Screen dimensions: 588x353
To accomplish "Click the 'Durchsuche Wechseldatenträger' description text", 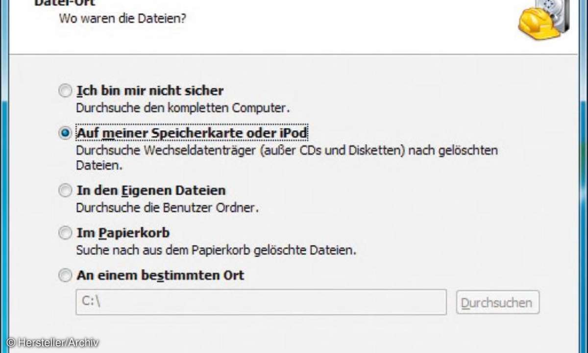I will [x=287, y=157].
